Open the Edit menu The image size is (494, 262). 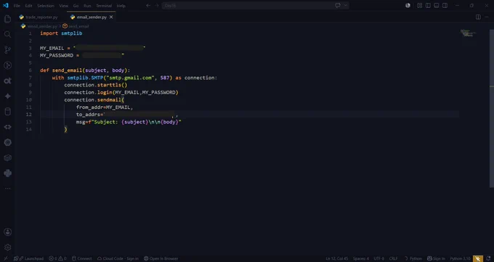[x=28, y=6]
